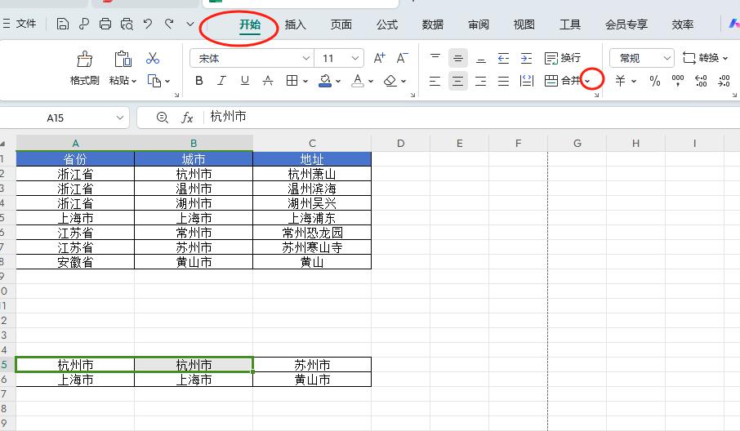
Task: Expand the quick access toolbar chevron
Action: coord(190,24)
